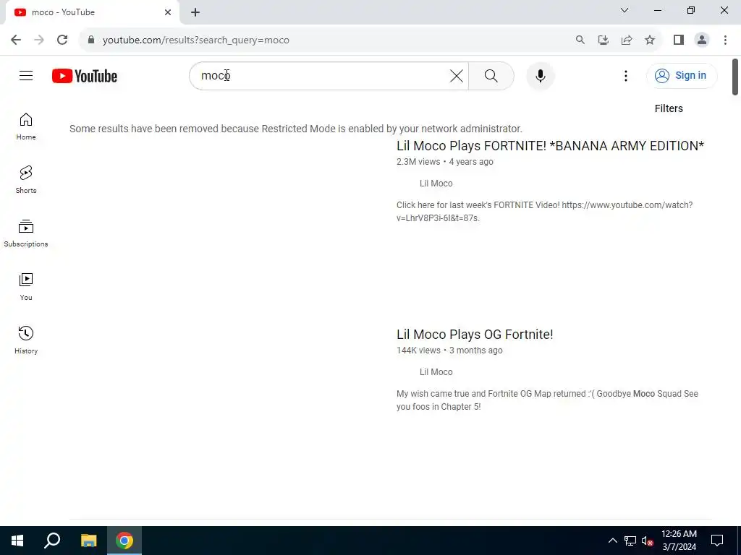View site information lock icon

[x=91, y=40]
